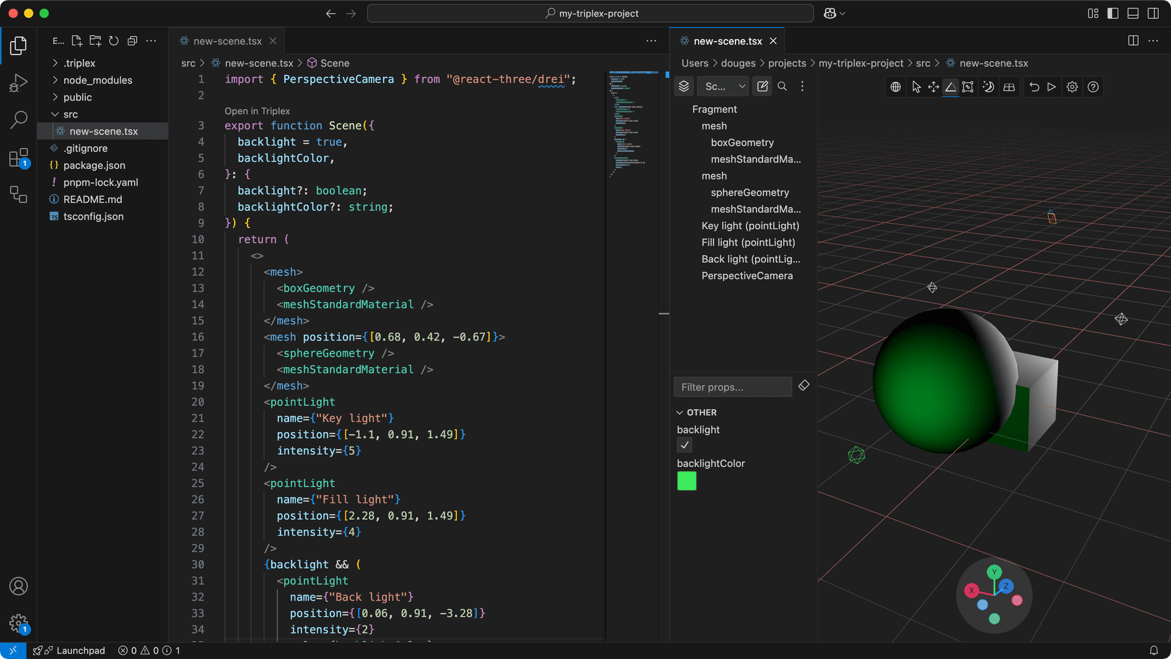This screenshot has height=659, width=1171.
Task: Open Triplex help question-mark icon
Action: [1093, 87]
